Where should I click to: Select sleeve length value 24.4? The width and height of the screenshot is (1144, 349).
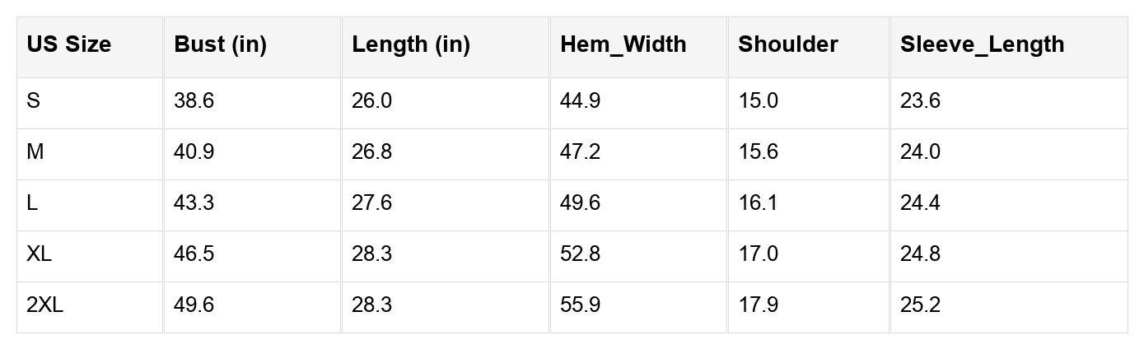(920, 203)
